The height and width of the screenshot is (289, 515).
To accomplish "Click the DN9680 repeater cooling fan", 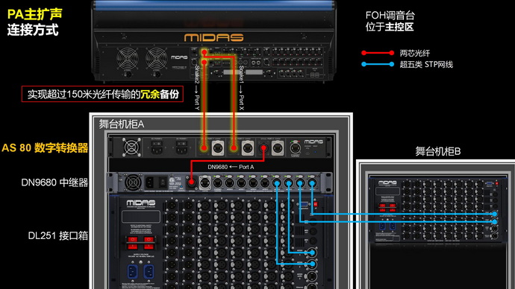I will 133,182.
